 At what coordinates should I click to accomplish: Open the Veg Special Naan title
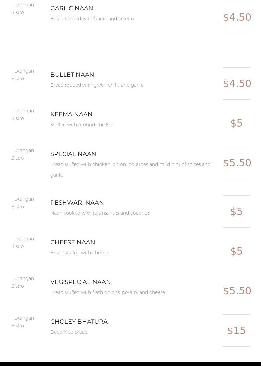(80, 282)
